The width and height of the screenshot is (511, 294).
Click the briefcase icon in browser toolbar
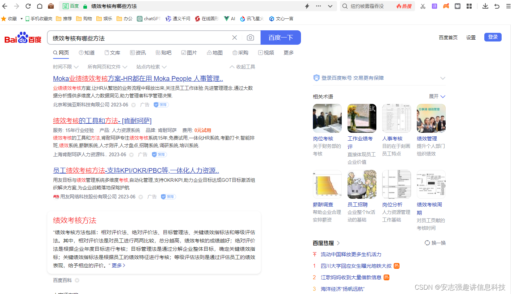pos(51,6)
